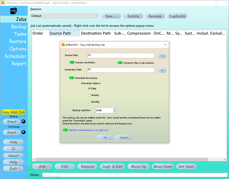Click the Backup start time field

pyautogui.click(x=105, y=110)
